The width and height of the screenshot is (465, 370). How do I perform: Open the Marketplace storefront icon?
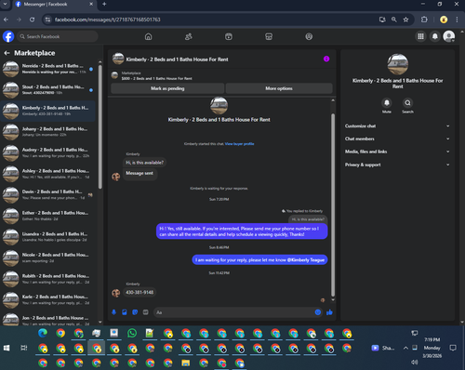(x=269, y=36)
